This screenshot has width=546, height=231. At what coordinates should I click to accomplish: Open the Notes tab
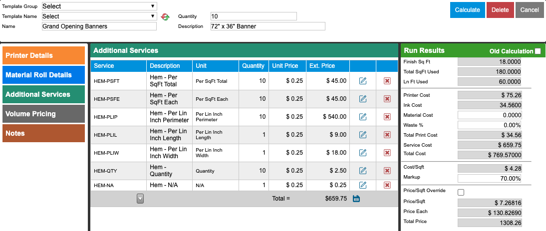tap(43, 133)
